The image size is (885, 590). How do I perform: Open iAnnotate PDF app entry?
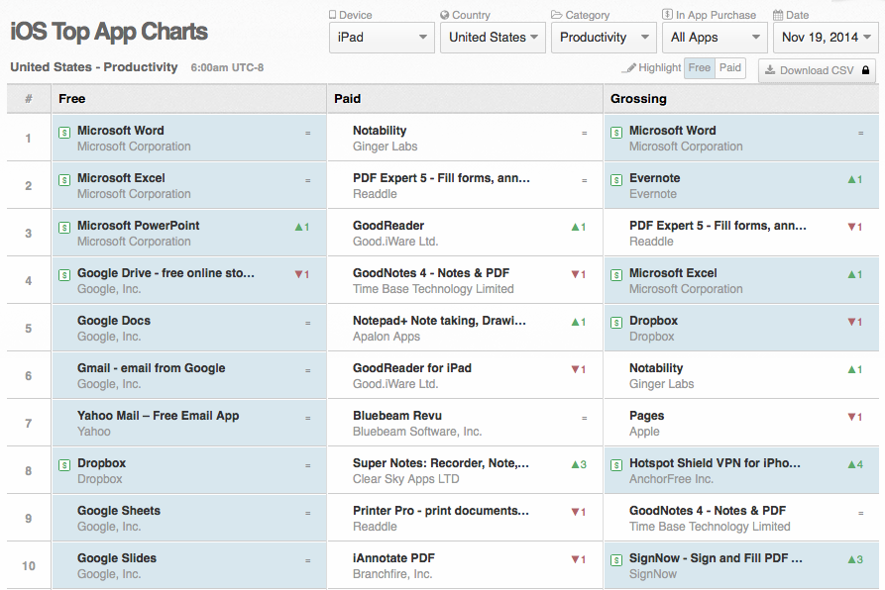pos(394,558)
